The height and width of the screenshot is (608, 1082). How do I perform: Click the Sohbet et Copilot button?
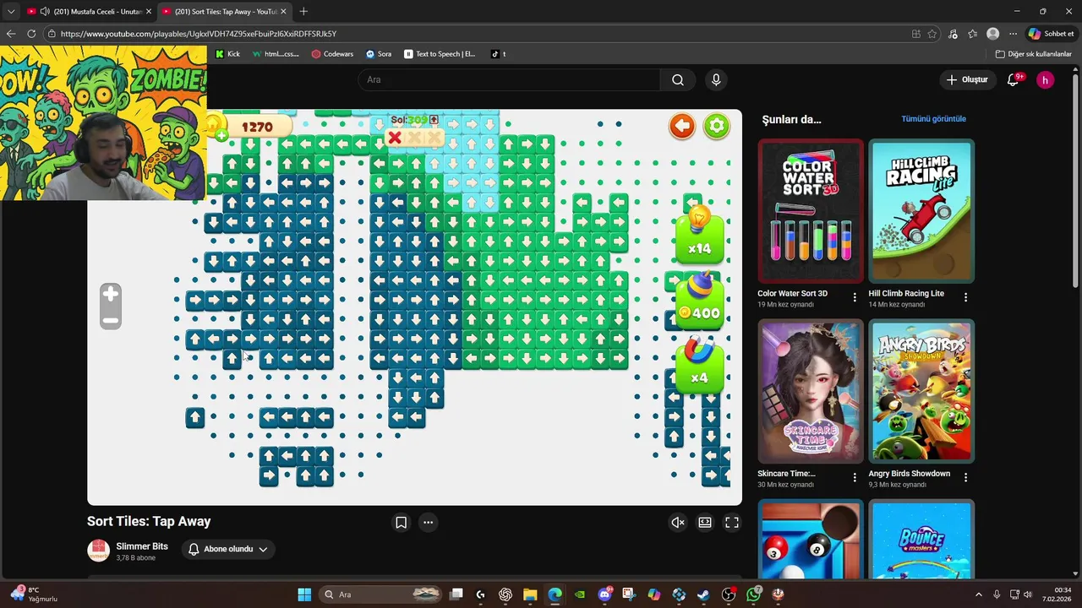point(1051,34)
